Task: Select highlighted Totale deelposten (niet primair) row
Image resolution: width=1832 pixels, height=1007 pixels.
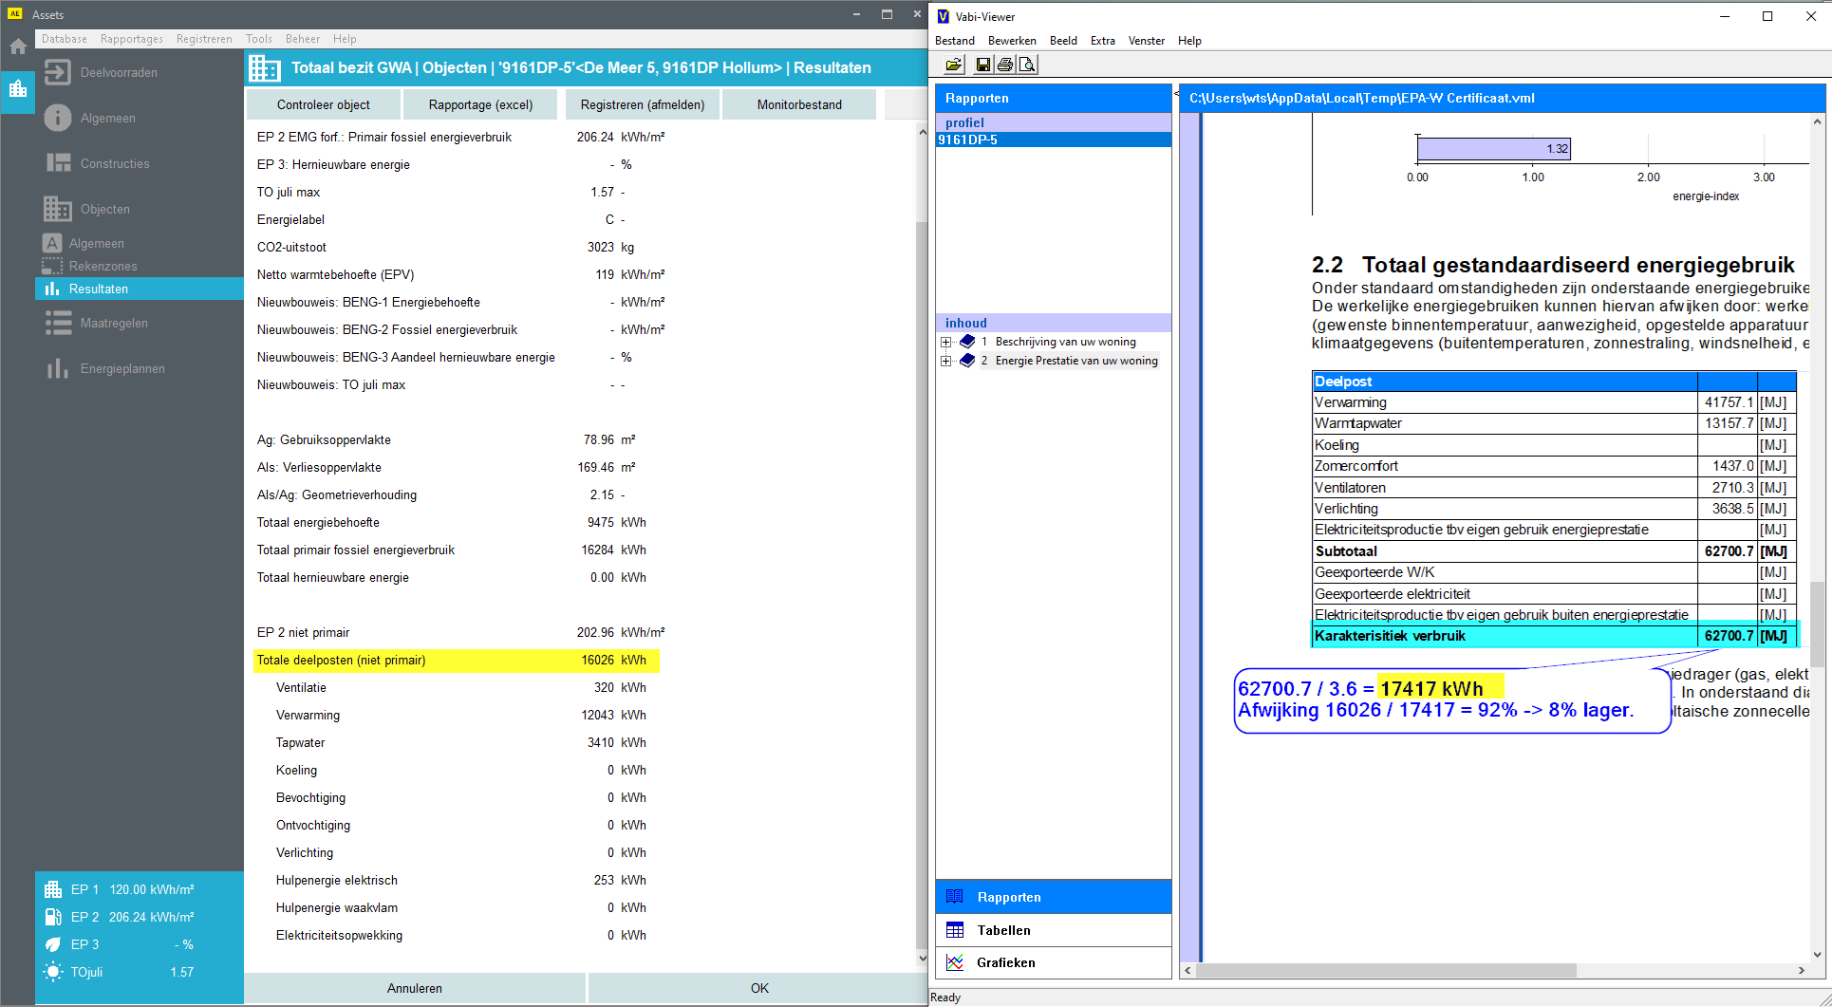Action: coord(457,660)
